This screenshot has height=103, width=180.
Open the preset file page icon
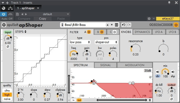point(17,14)
